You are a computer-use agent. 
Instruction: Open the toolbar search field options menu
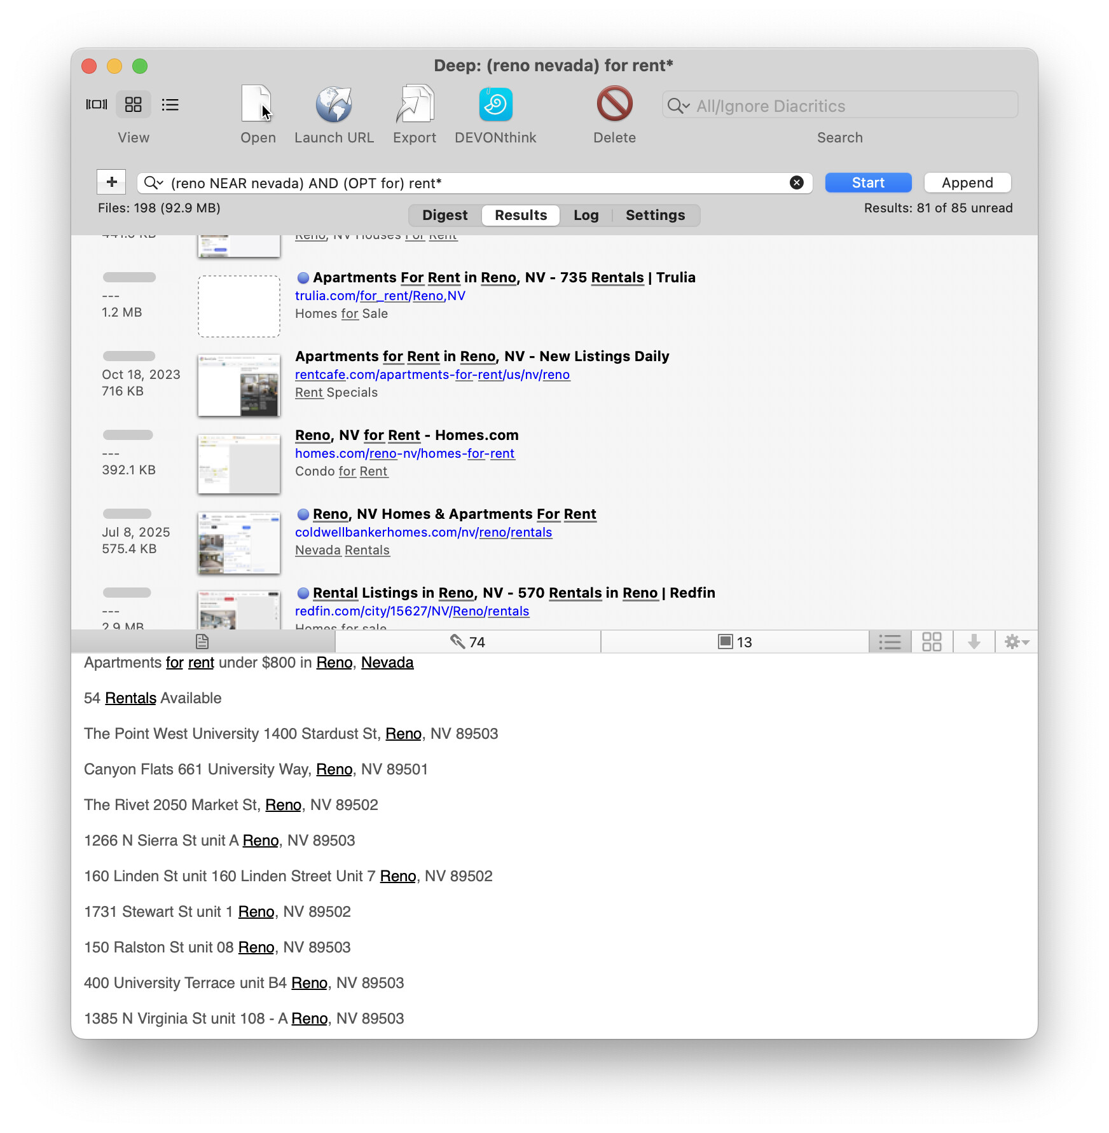pos(678,106)
